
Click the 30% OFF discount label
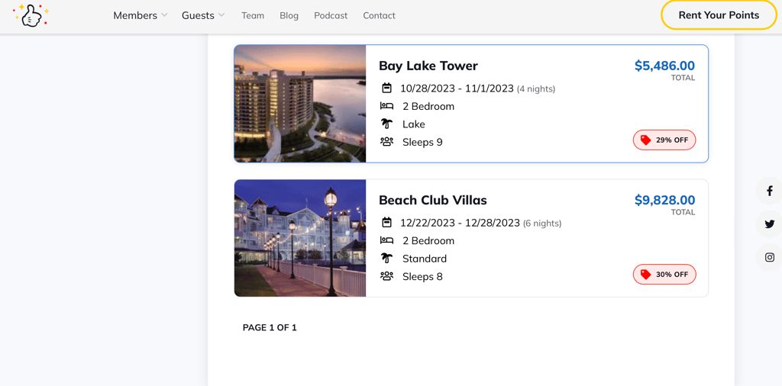coord(672,275)
